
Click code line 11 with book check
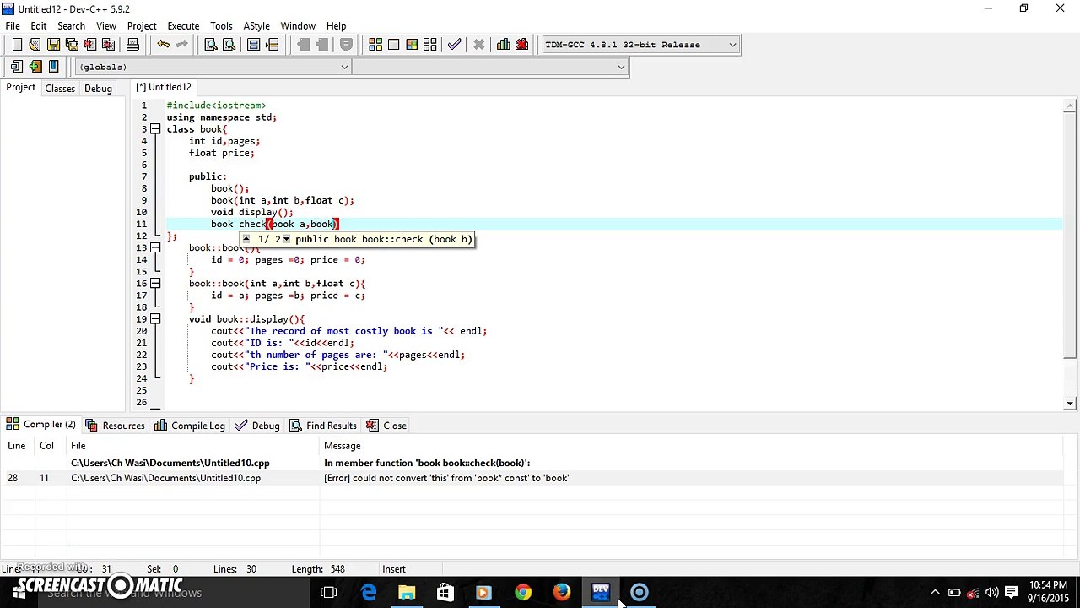tap(613, 224)
